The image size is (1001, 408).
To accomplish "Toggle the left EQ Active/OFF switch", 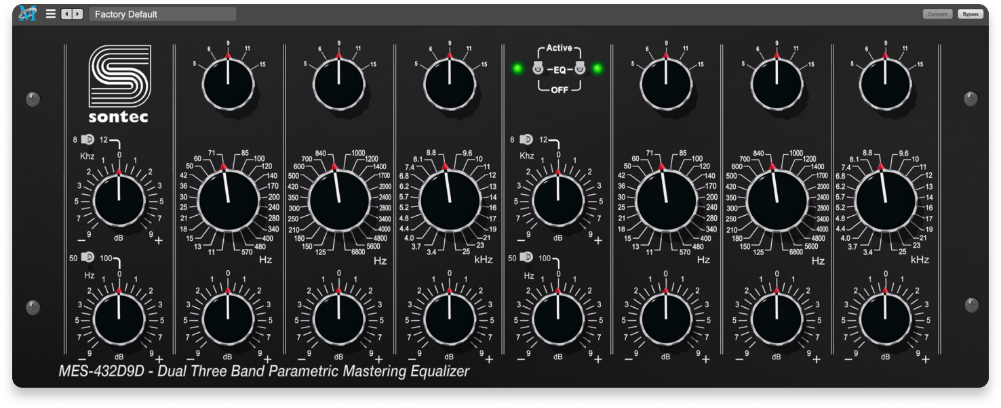I will (538, 68).
